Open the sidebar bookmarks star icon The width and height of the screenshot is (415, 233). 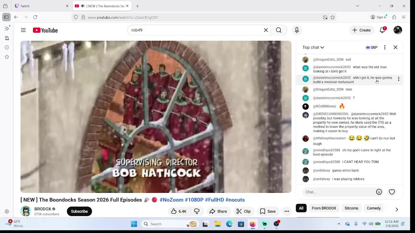coord(7,57)
